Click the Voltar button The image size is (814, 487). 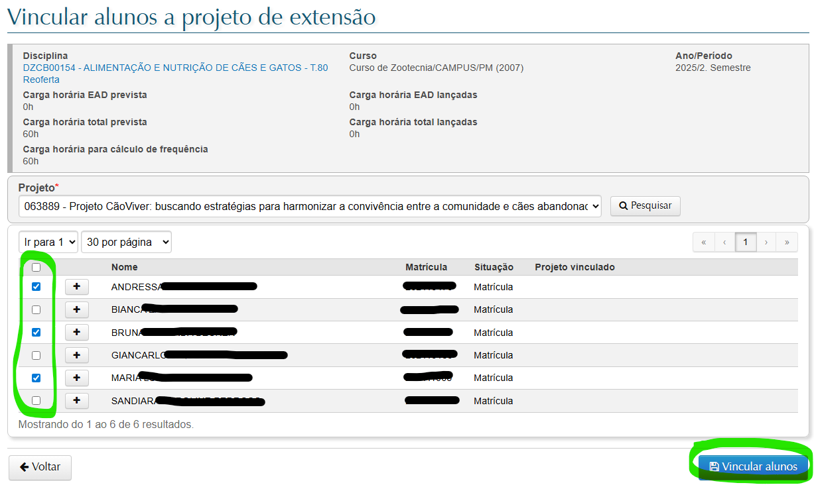[x=40, y=467]
